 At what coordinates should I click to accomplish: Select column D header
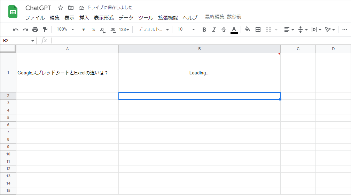333,49
